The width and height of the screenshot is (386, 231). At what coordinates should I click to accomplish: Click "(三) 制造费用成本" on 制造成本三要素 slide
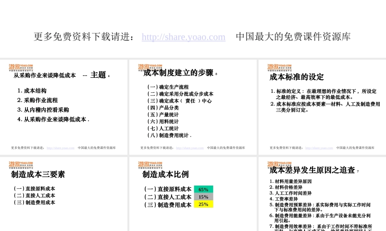click(34, 203)
